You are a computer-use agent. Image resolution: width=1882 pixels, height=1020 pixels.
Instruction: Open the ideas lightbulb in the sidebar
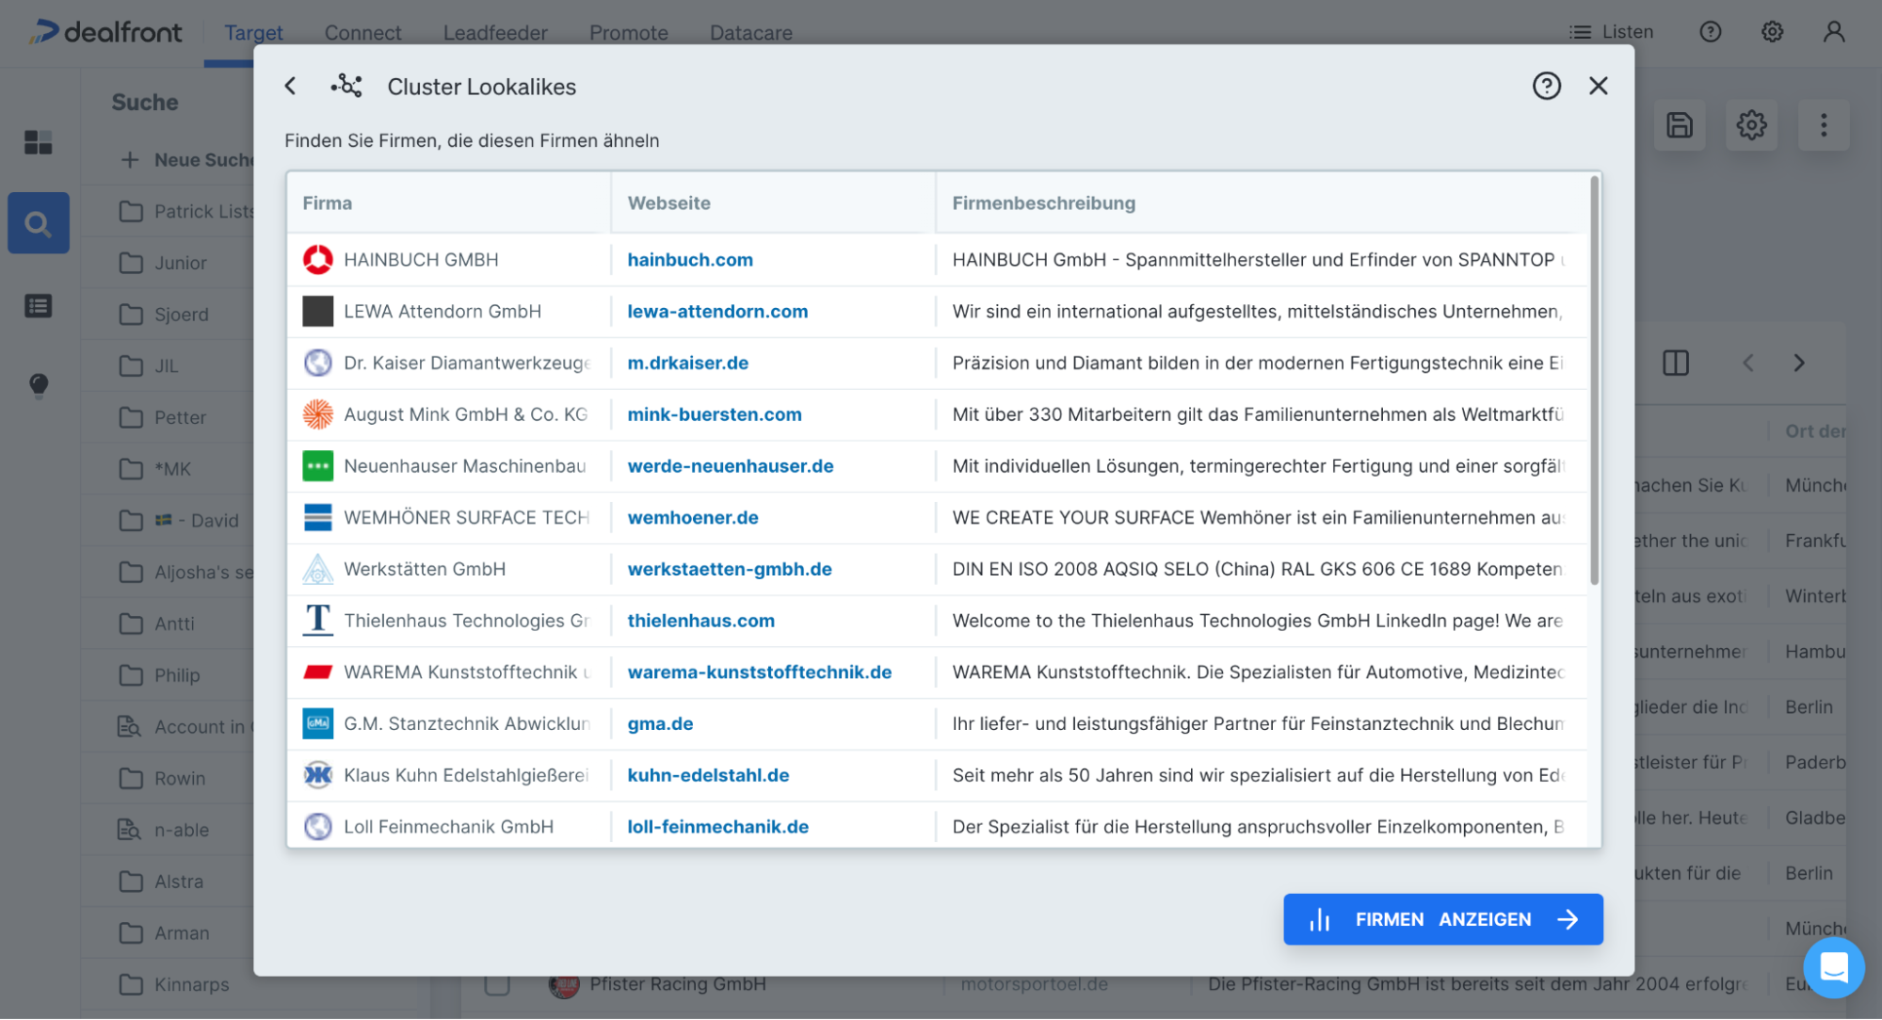[38, 385]
